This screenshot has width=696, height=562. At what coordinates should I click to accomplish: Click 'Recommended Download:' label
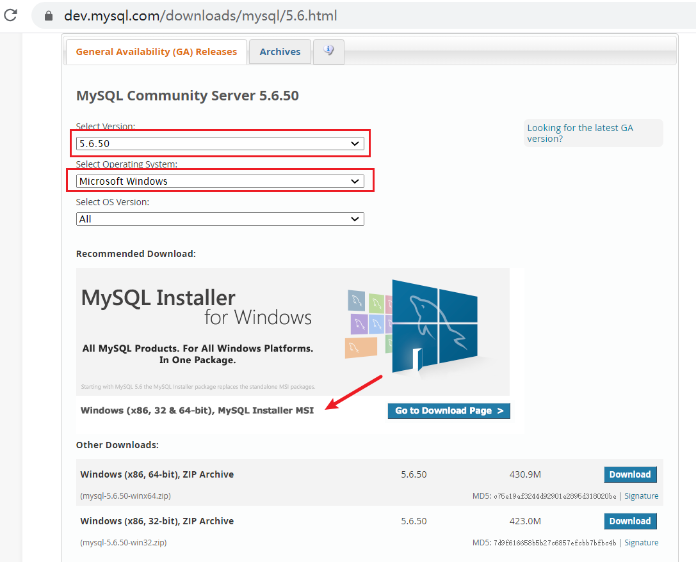[136, 254]
